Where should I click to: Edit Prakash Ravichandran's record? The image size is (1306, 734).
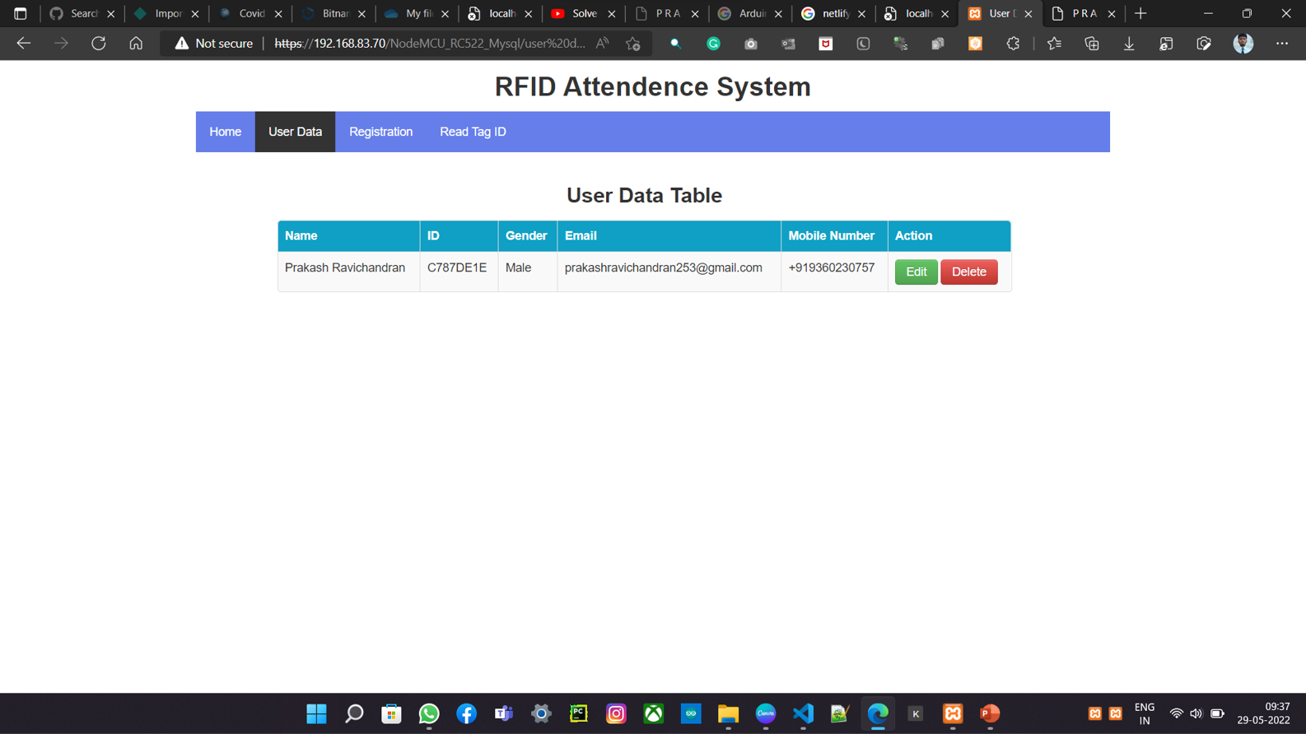916,272
